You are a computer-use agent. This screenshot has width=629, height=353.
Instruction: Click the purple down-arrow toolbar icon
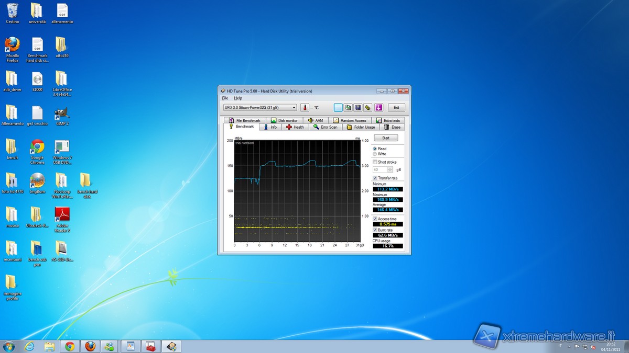(378, 108)
